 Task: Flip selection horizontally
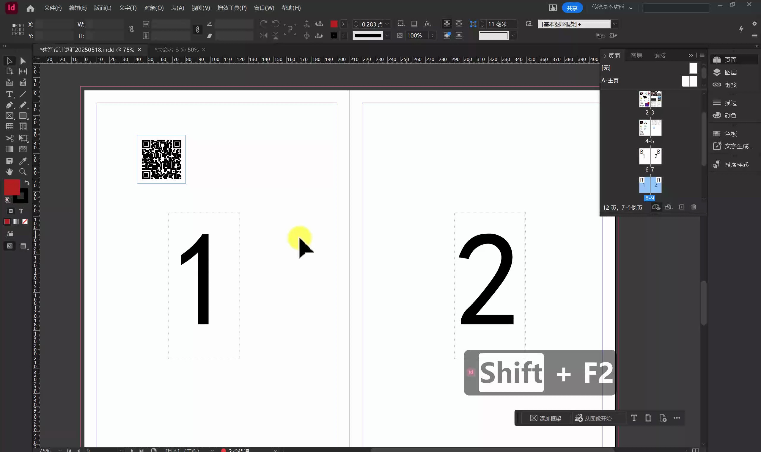pos(264,36)
